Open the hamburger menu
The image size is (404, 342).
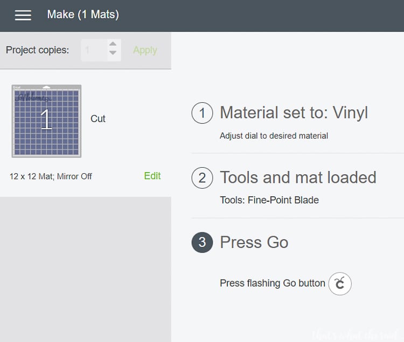(x=23, y=15)
